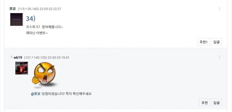The image size is (232, 112).
Task: Click the @쪼꼬 mention in reply
Action: click(x=36, y=94)
